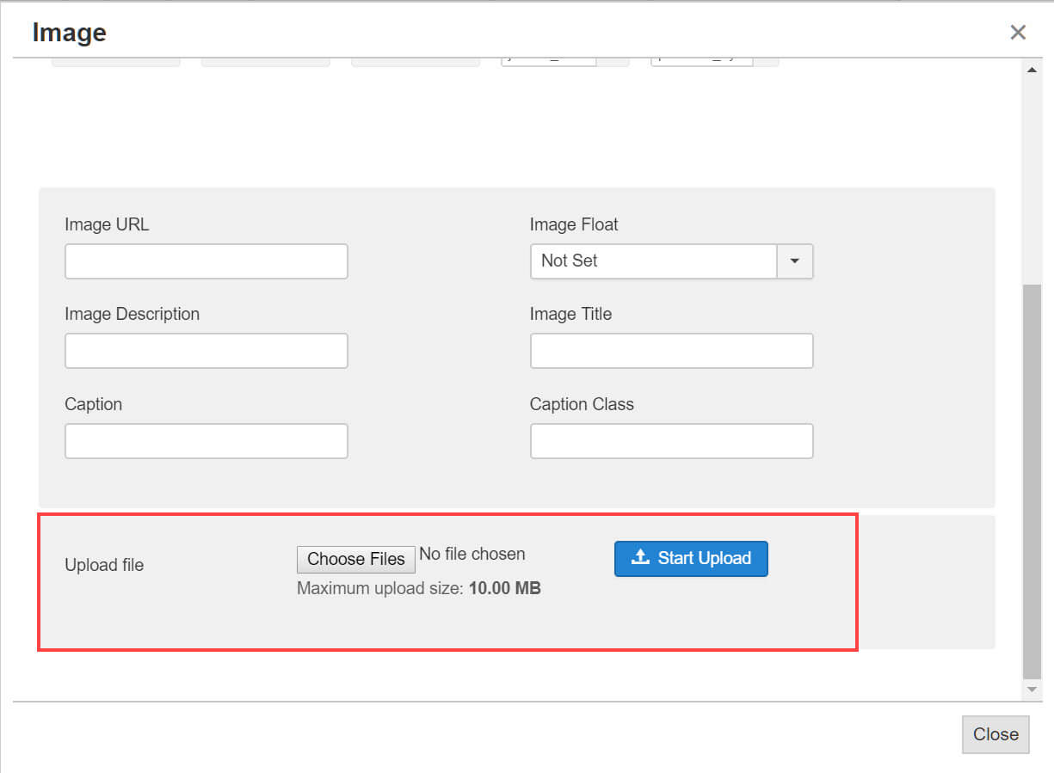Click the 'Upload file' label
The width and height of the screenshot is (1054, 773).
pyautogui.click(x=104, y=565)
